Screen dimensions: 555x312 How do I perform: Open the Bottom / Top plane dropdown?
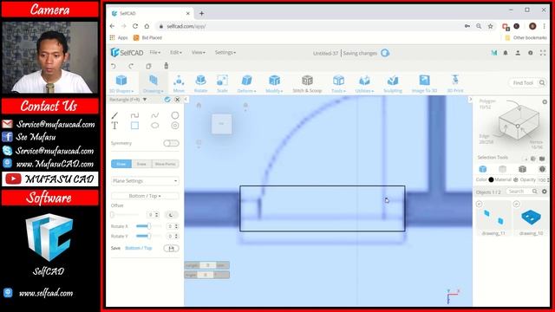(x=145, y=196)
